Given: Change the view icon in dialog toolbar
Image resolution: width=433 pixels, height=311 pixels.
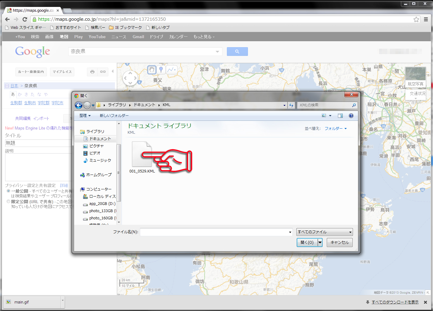Looking at the screenshot, I should 324,116.
